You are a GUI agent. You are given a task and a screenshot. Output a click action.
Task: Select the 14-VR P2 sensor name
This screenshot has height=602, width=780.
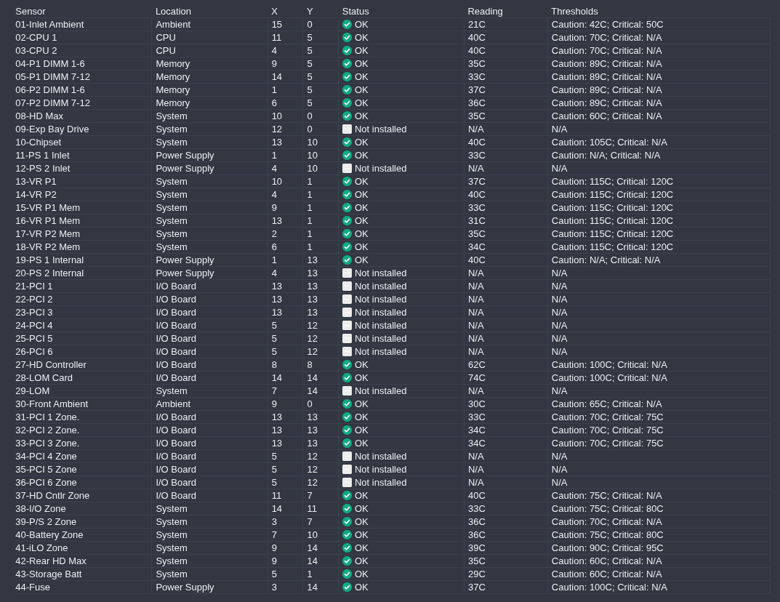pos(36,195)
